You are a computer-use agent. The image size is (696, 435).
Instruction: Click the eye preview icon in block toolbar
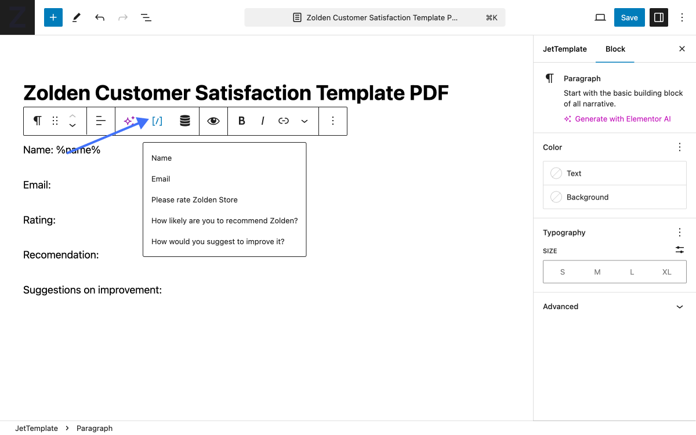pos(213,121)
